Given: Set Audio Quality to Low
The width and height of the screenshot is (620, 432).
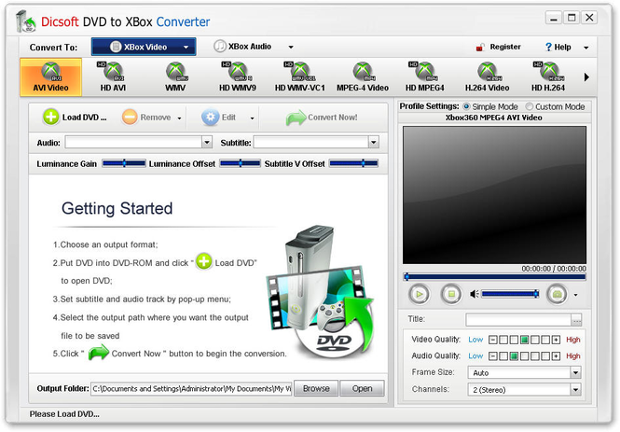Looking at the screenshot, I should 475,356.
